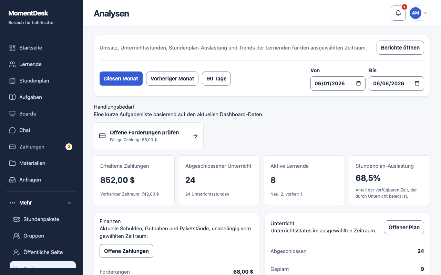Click the 68,5% utilization value
441x275 pixels.
pos(368,178)
